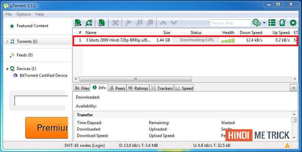Open the Options menu
Image resolution: width=302 pixels, height=152 pixels.
pyautogui.click(x=24, y=14)
